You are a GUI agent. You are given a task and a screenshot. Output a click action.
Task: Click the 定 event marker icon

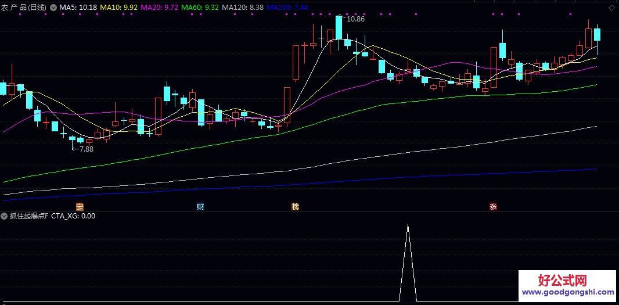coord(80,207)
